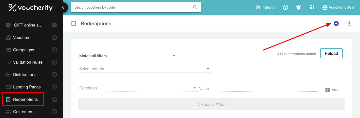Screen dimensions: 360x118
Task: Click the help icon beside Campaigns
Action: (54, 50)
